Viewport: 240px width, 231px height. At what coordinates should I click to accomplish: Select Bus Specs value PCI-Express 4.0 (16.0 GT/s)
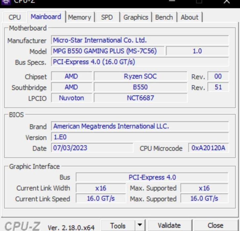point(140,62)
